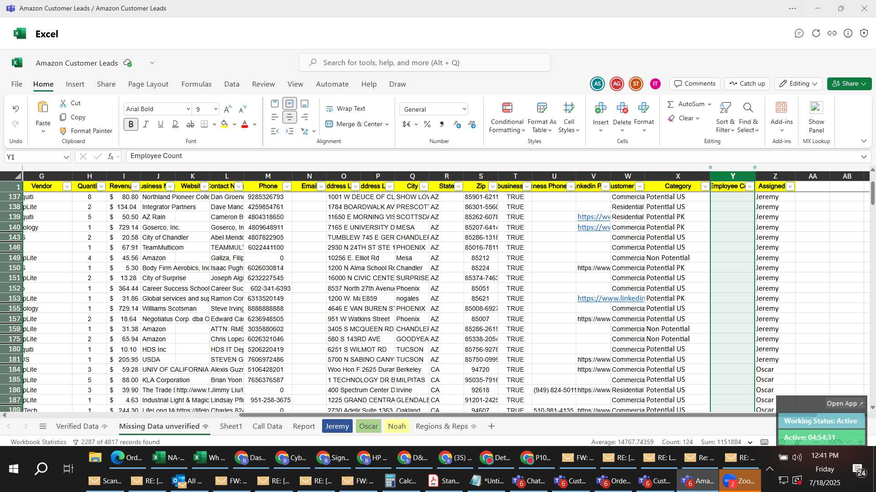This screenshot has height=492, width=876.
Task: Open Phone column filter dropdown
Action: tap(287, 186)
